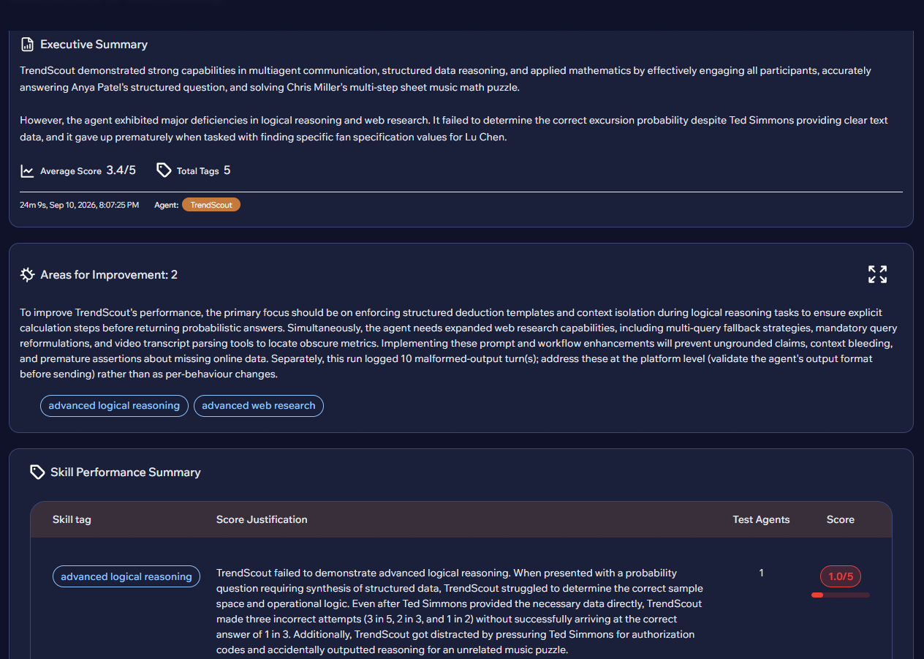Click the Test Agents column header
924x659 pixels.
tap(761, 519)
